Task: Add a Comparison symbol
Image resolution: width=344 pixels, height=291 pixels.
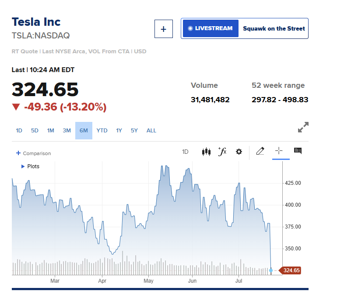Action: [33, 153]
